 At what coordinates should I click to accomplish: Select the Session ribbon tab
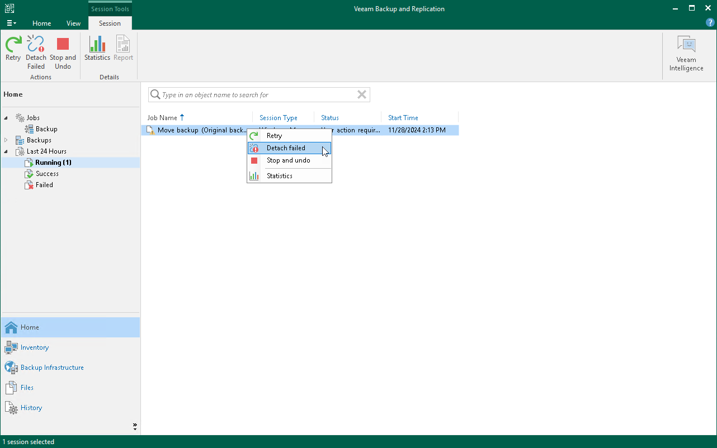click(110, 23)
